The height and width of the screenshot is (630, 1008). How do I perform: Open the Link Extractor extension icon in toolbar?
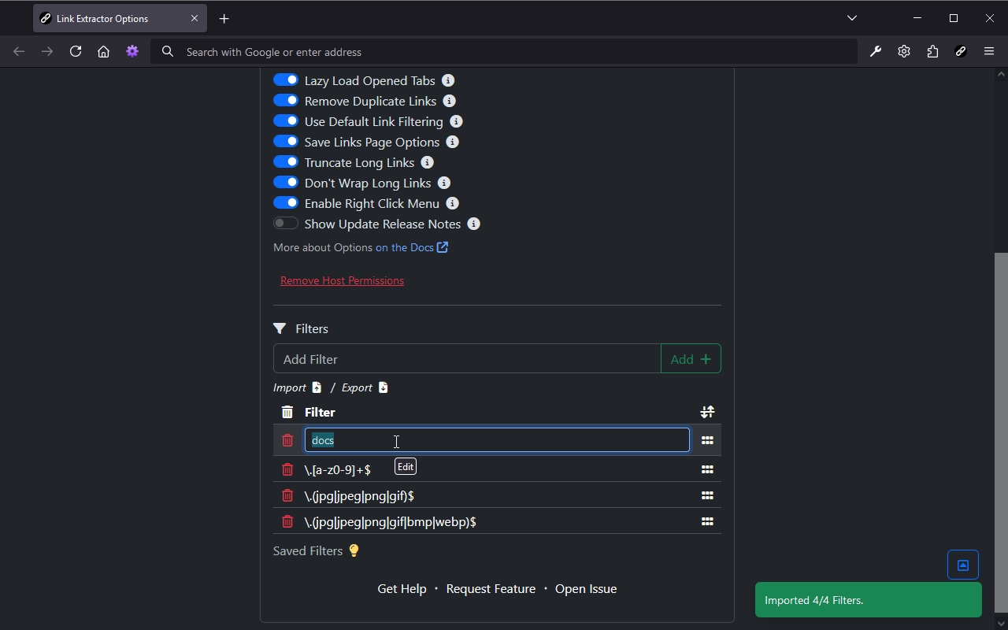[961, 51]
